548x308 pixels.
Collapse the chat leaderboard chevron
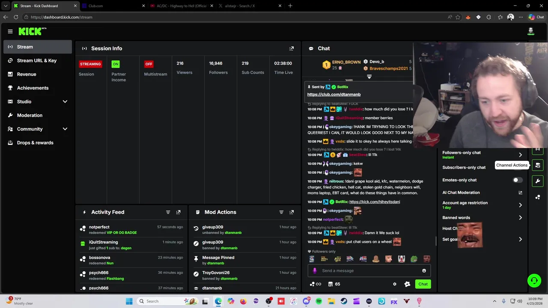(x=369, y=77)
